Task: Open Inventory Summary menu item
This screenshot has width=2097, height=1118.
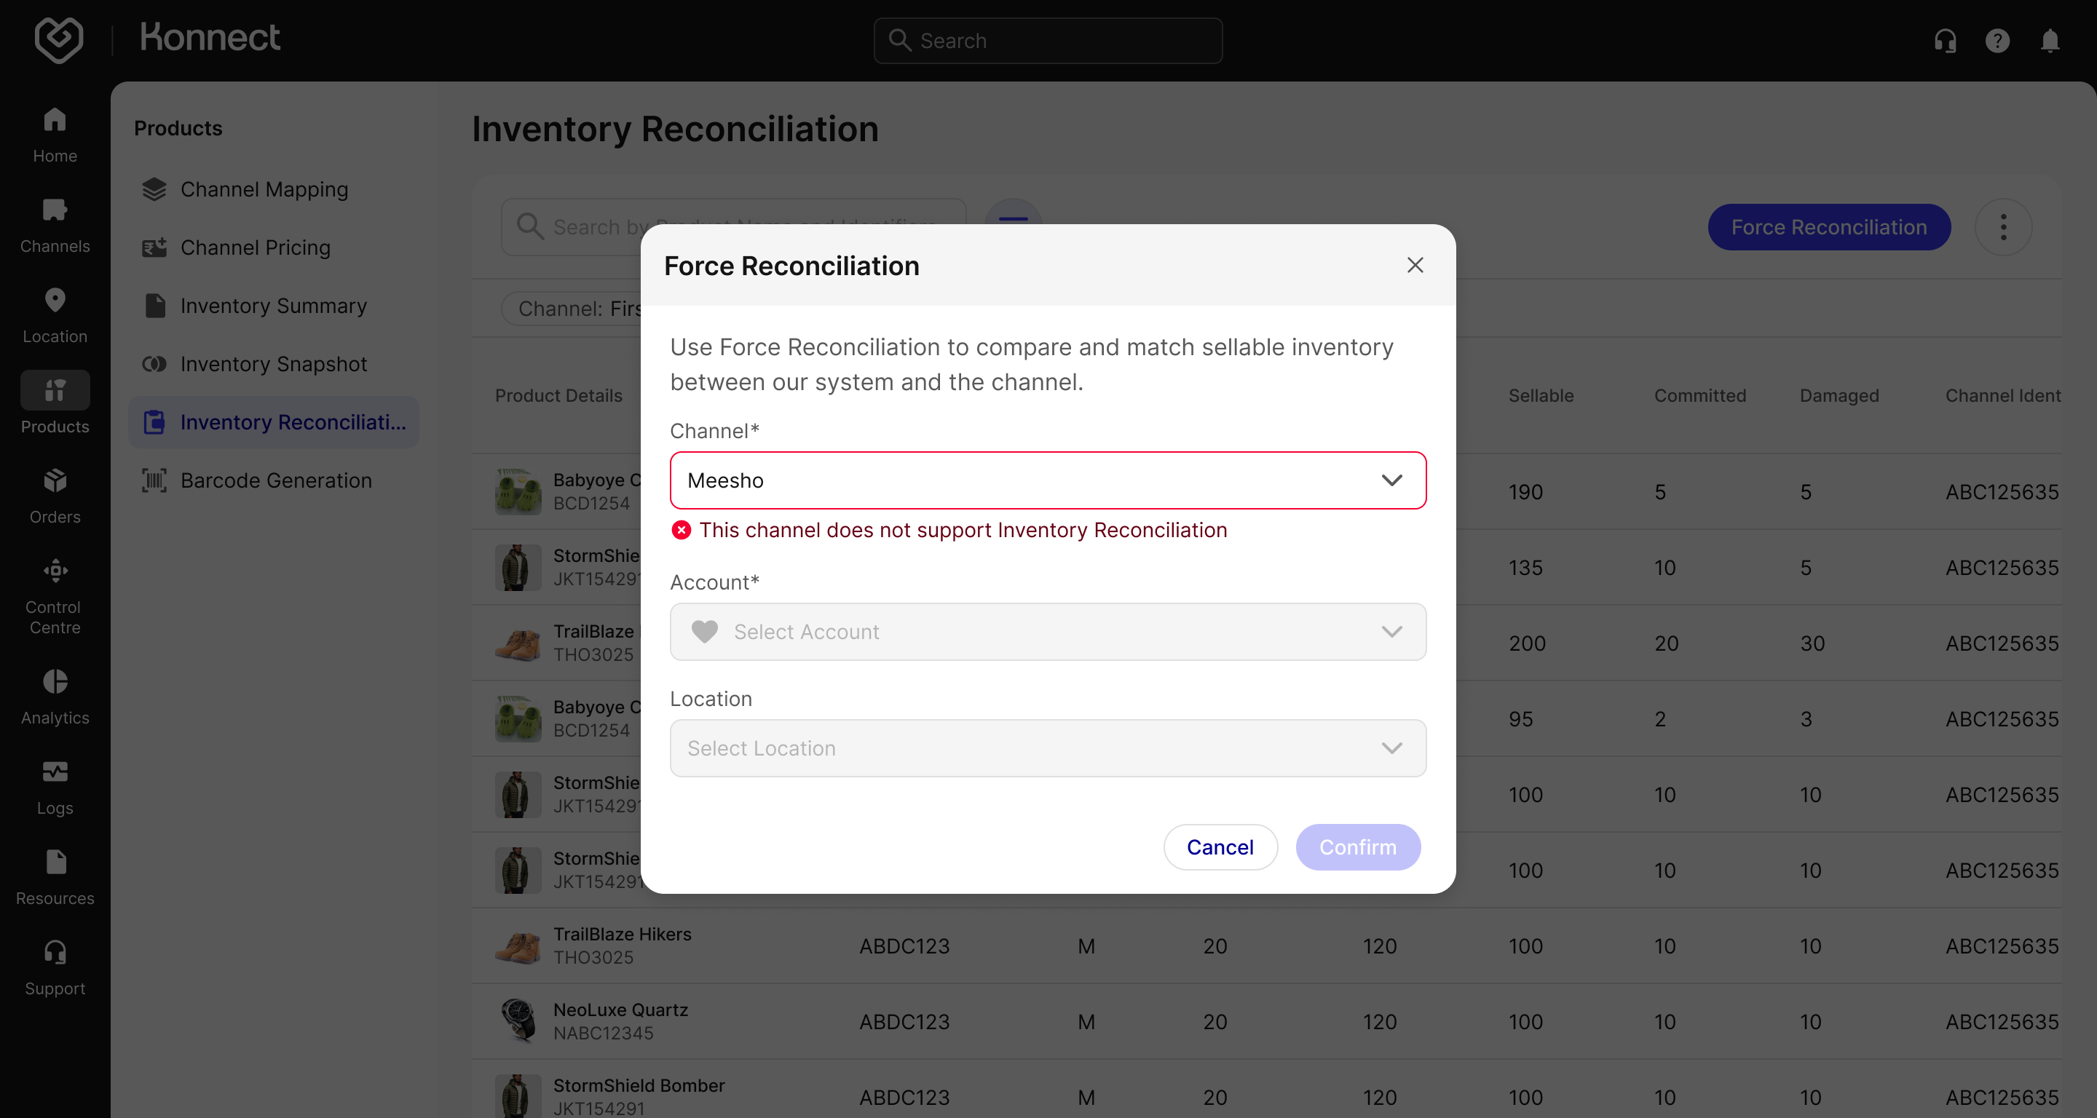Action: pos(273,306)
